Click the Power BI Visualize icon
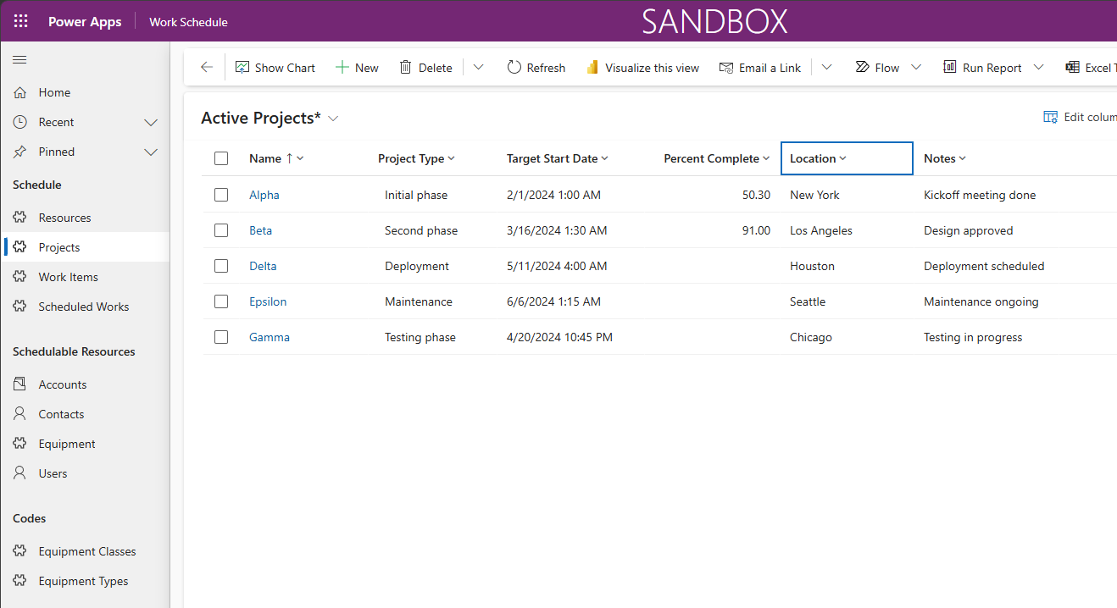 (x=592, y=68)
